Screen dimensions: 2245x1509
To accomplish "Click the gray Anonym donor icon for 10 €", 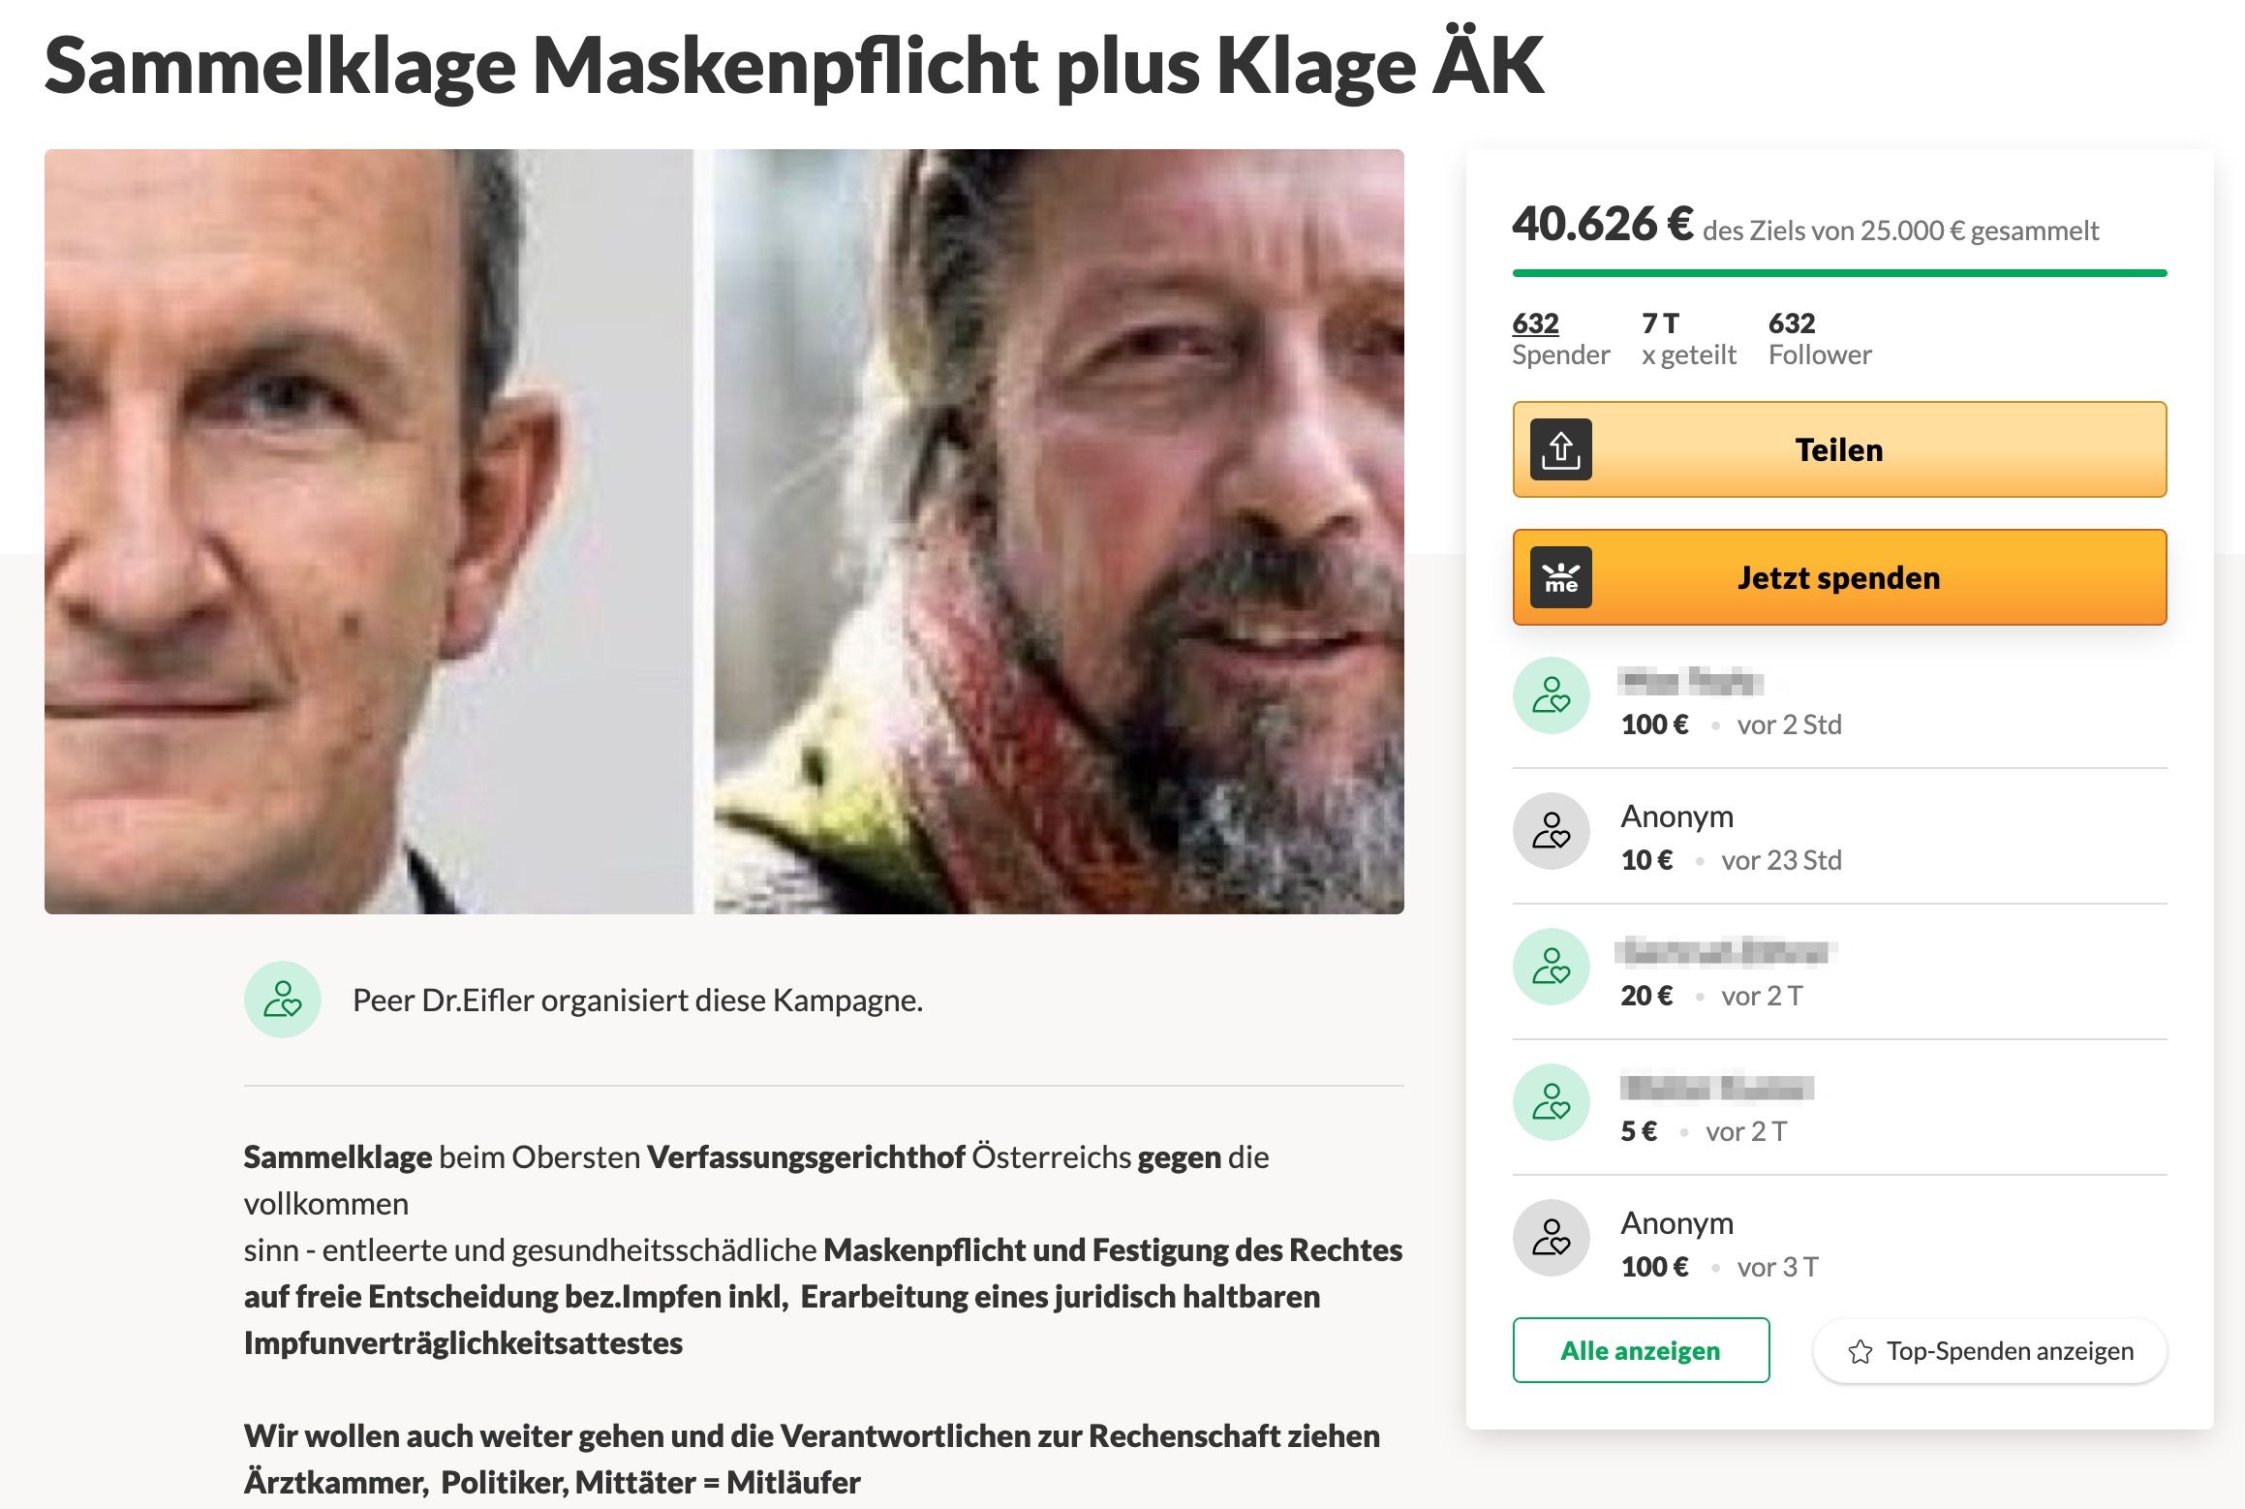I will 1551,831.
